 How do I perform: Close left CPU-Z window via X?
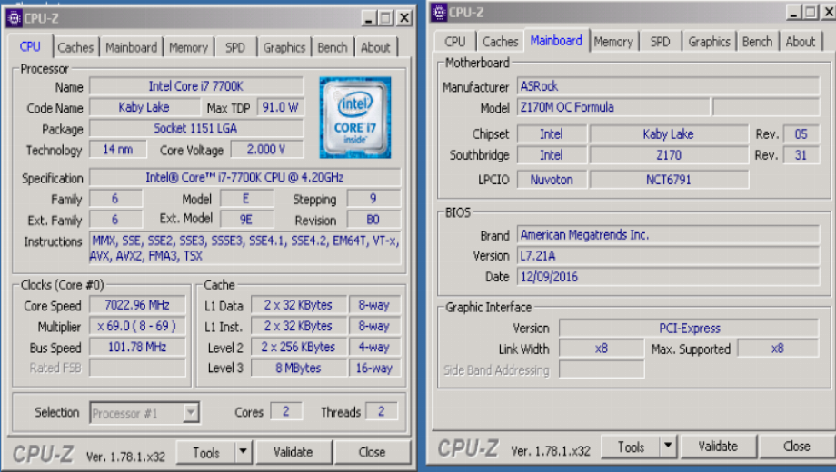pyautogui.click(x=404, y=18)
